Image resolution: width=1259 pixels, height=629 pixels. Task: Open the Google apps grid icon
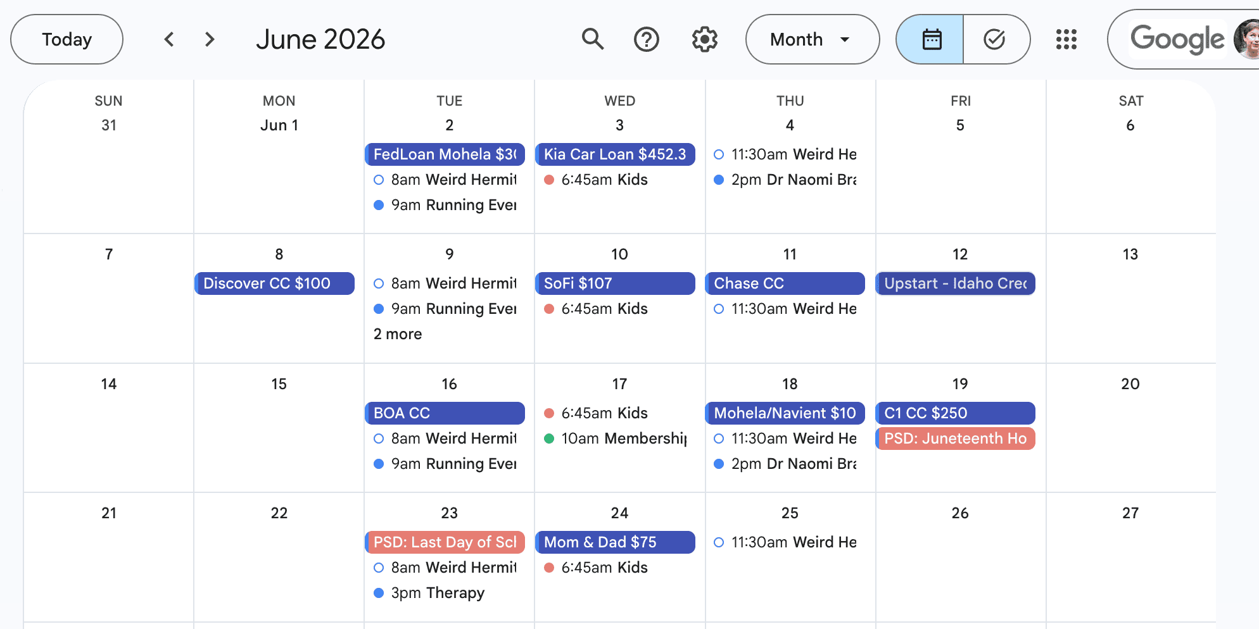(x=1066, y=39)
